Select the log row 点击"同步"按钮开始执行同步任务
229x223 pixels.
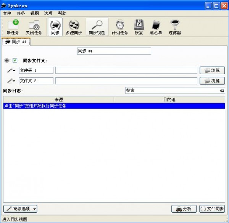pos(114,106)
